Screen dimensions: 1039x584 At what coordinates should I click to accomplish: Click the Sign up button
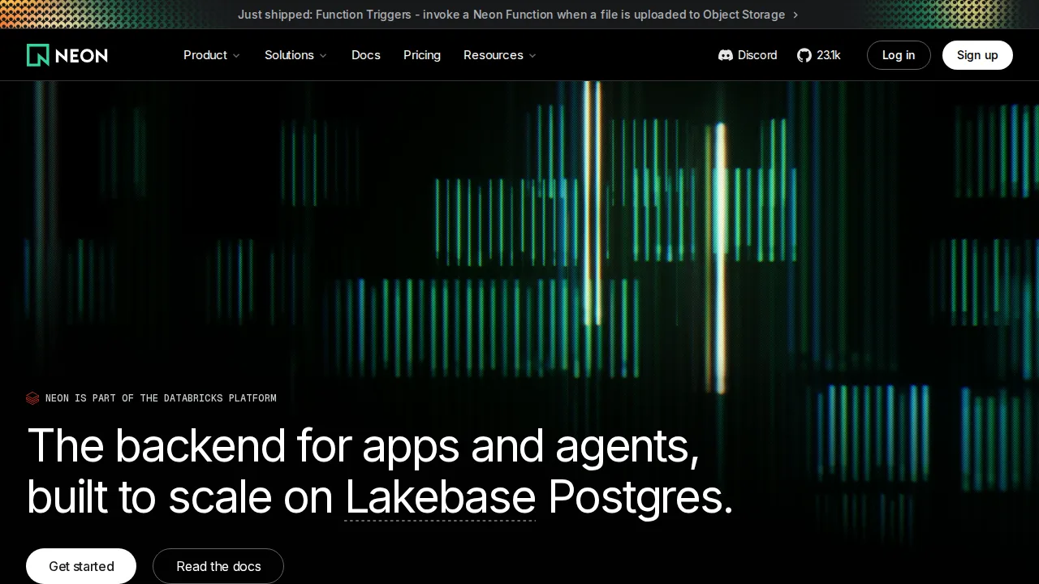(977, 55)
